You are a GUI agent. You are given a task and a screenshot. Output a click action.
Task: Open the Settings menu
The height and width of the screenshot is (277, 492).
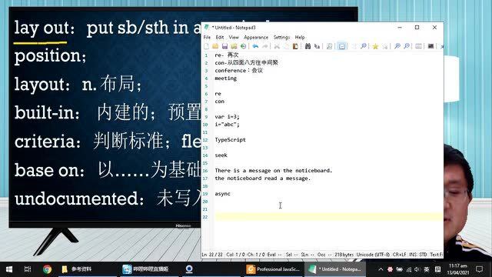coord(282,37)
